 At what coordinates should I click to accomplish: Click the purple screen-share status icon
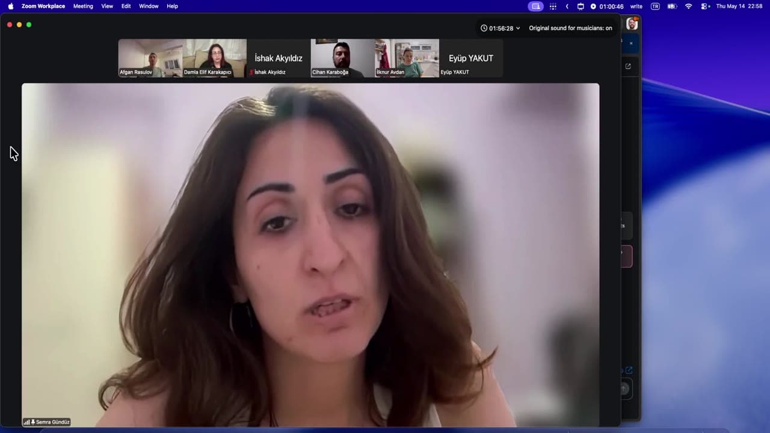(x=535, y=6)
